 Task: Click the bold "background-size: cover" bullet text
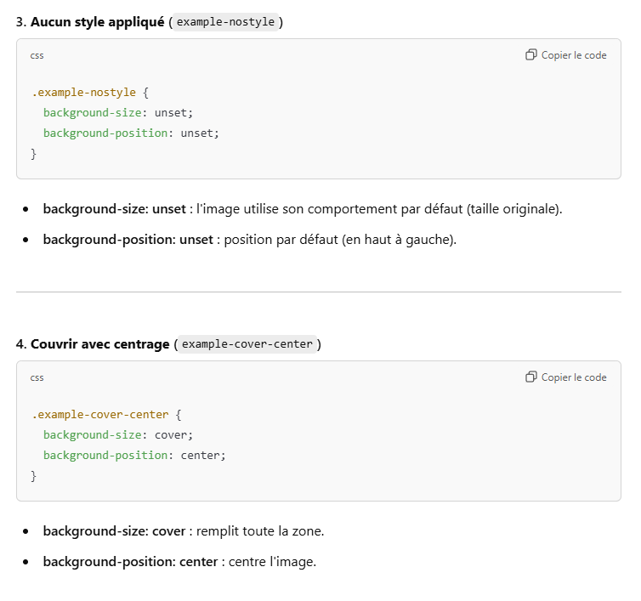(x=114, y=530)
